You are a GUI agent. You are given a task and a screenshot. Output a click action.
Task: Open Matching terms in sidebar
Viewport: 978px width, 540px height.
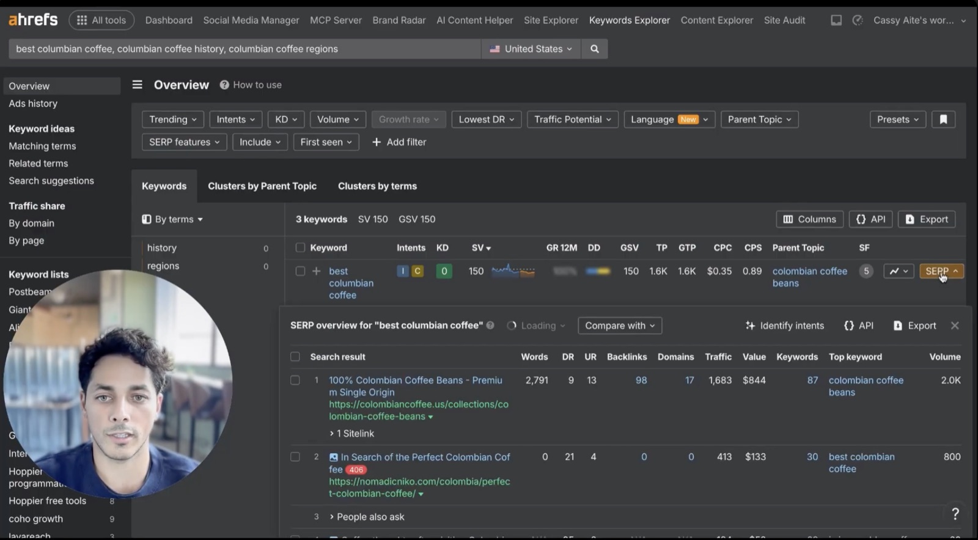pyautogui.click(x=42, y=146)
